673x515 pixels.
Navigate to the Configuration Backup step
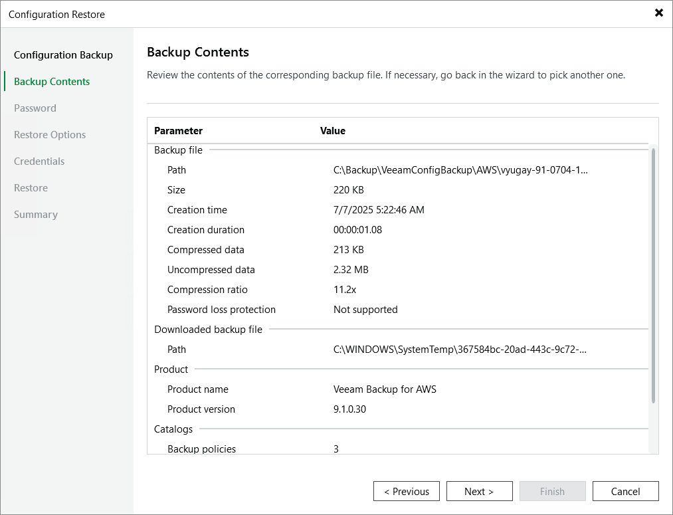(64, 54)
